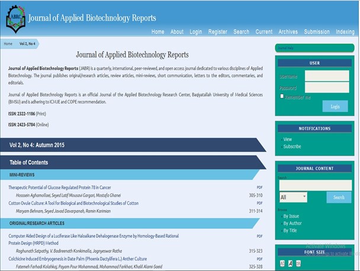Viewport: 360px width, 271px height.
Task: Click the ABRC journal logo
Action: tap(15, 19)
